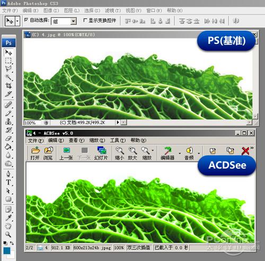Select the Zoom tool in Photoshop toolbox
This screenshot has width=265, height=261.
(8, 235)
